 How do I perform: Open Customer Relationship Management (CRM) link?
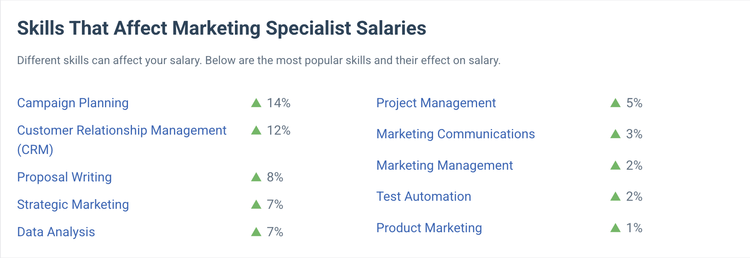tap(122, 140)
